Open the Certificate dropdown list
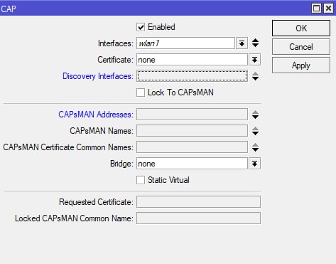The width and height of the screenshot is (336, 264). point(254,60)
